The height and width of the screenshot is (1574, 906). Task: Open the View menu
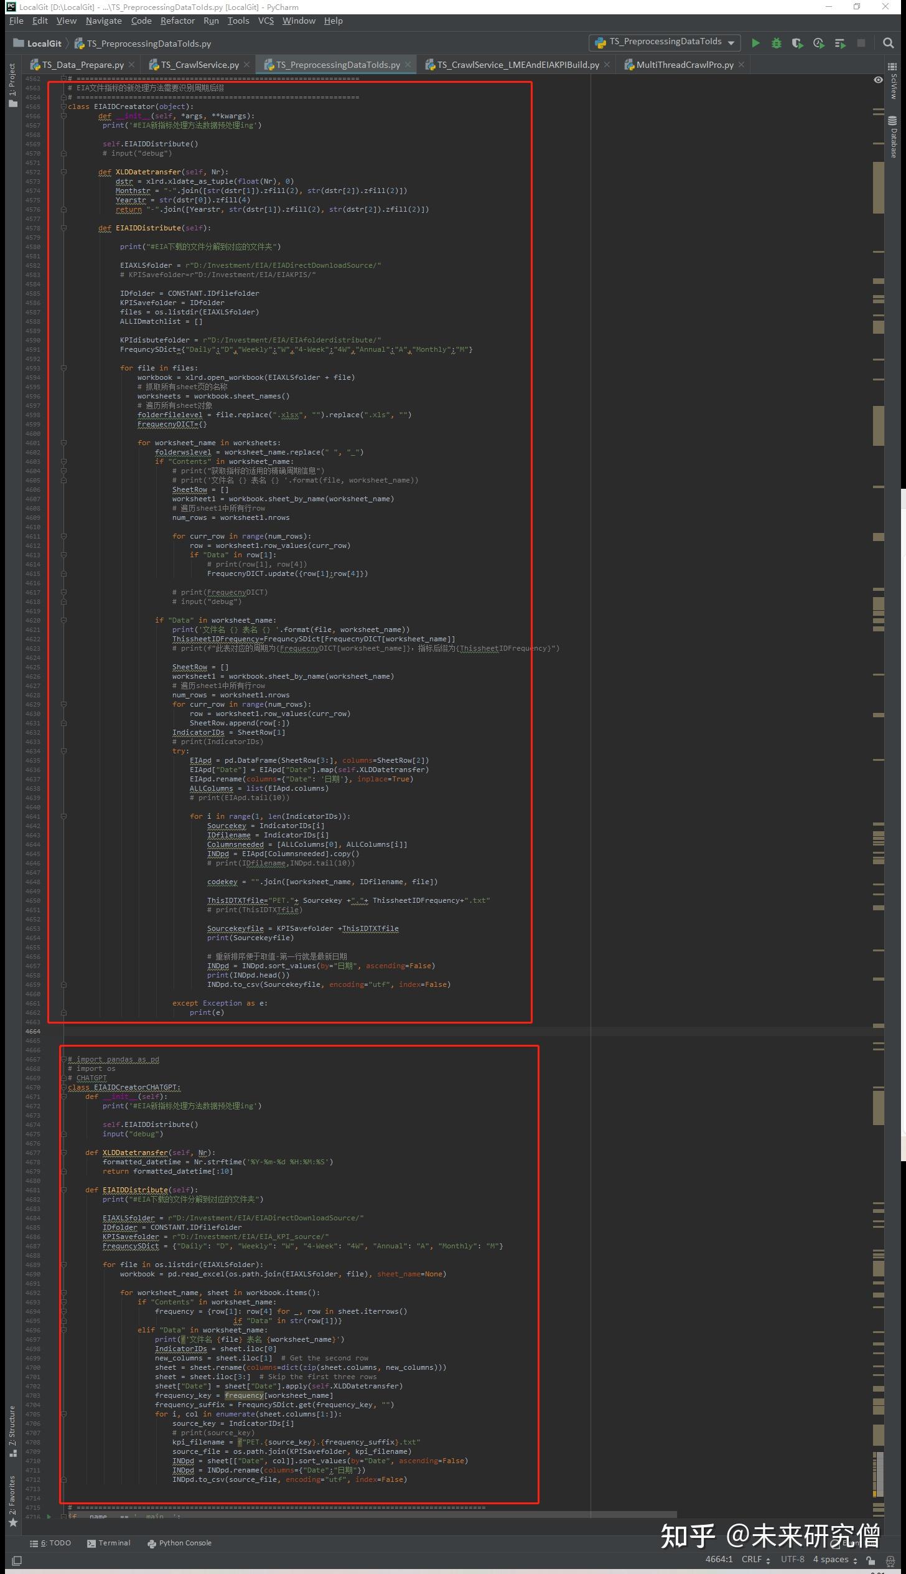[67, 21]
